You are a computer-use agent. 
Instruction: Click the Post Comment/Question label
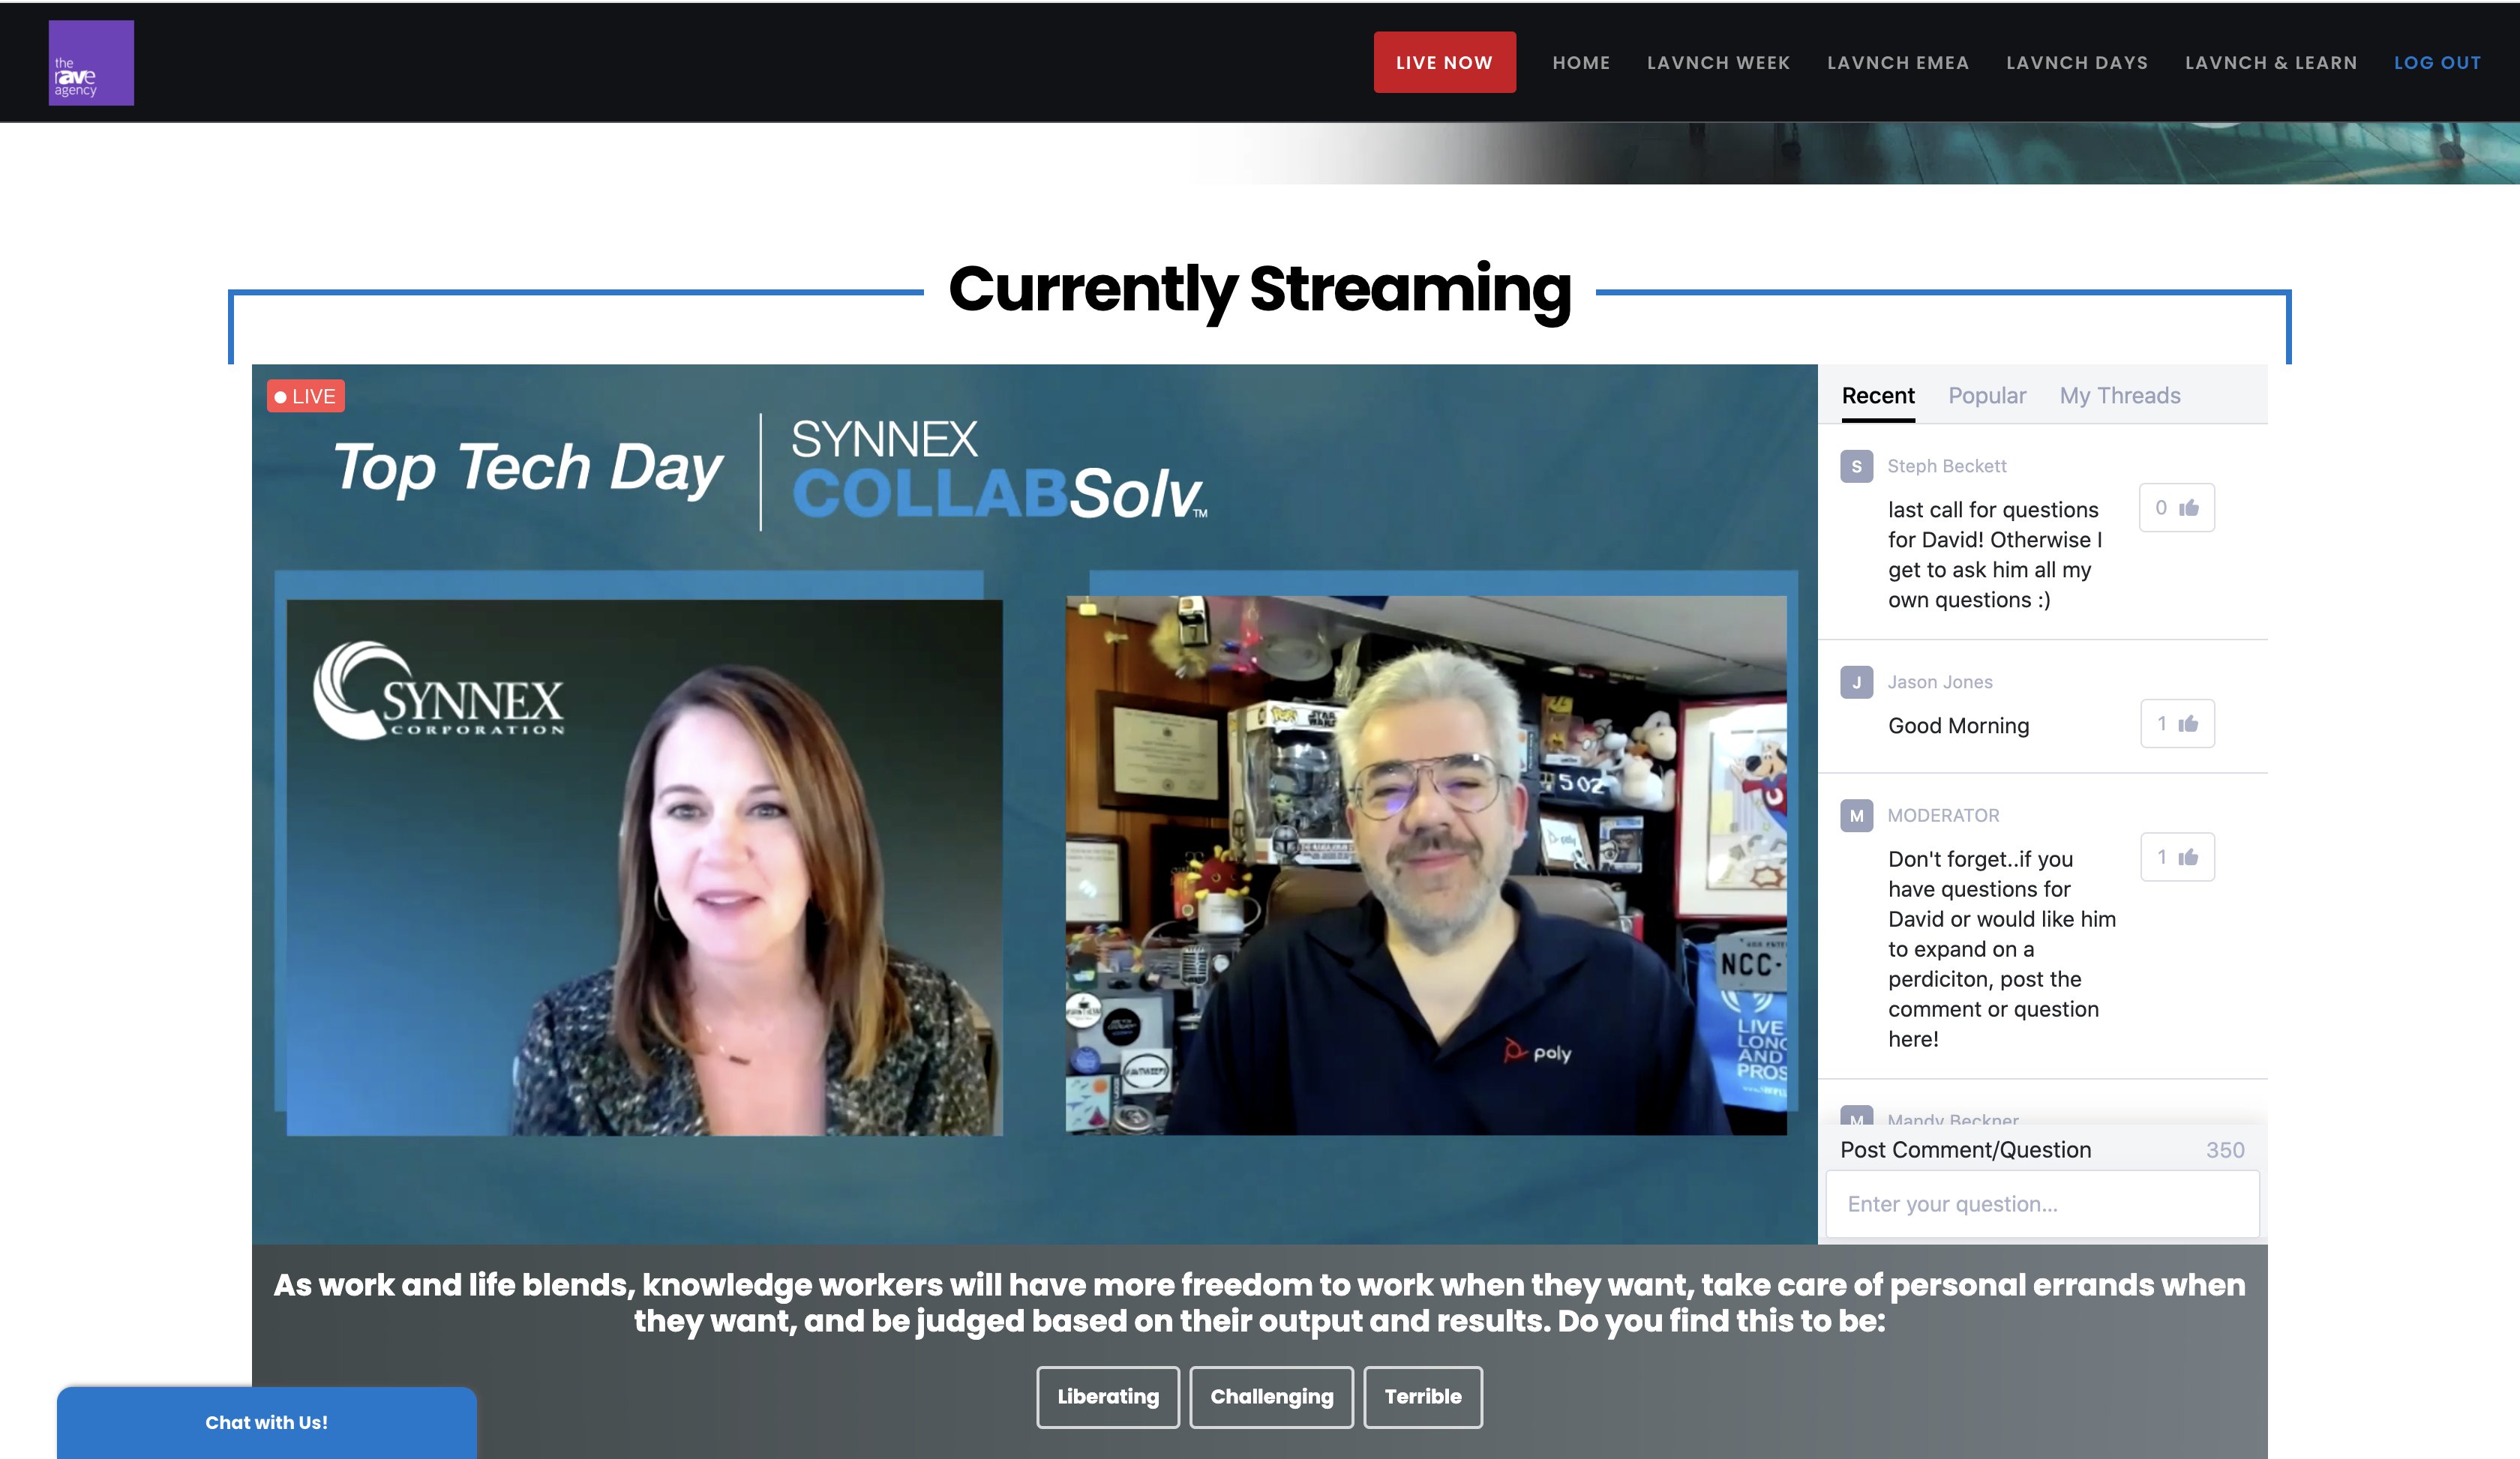click(1965, 1150)
